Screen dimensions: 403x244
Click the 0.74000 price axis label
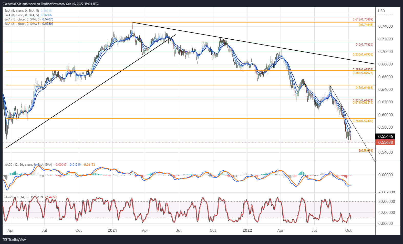click(386, 26)
